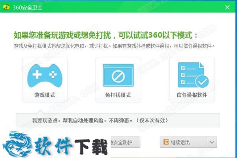The height and width of the screenshot is (158, 237).
Task: Click the 360安全卫士 title text
Action: click(28, 7)
